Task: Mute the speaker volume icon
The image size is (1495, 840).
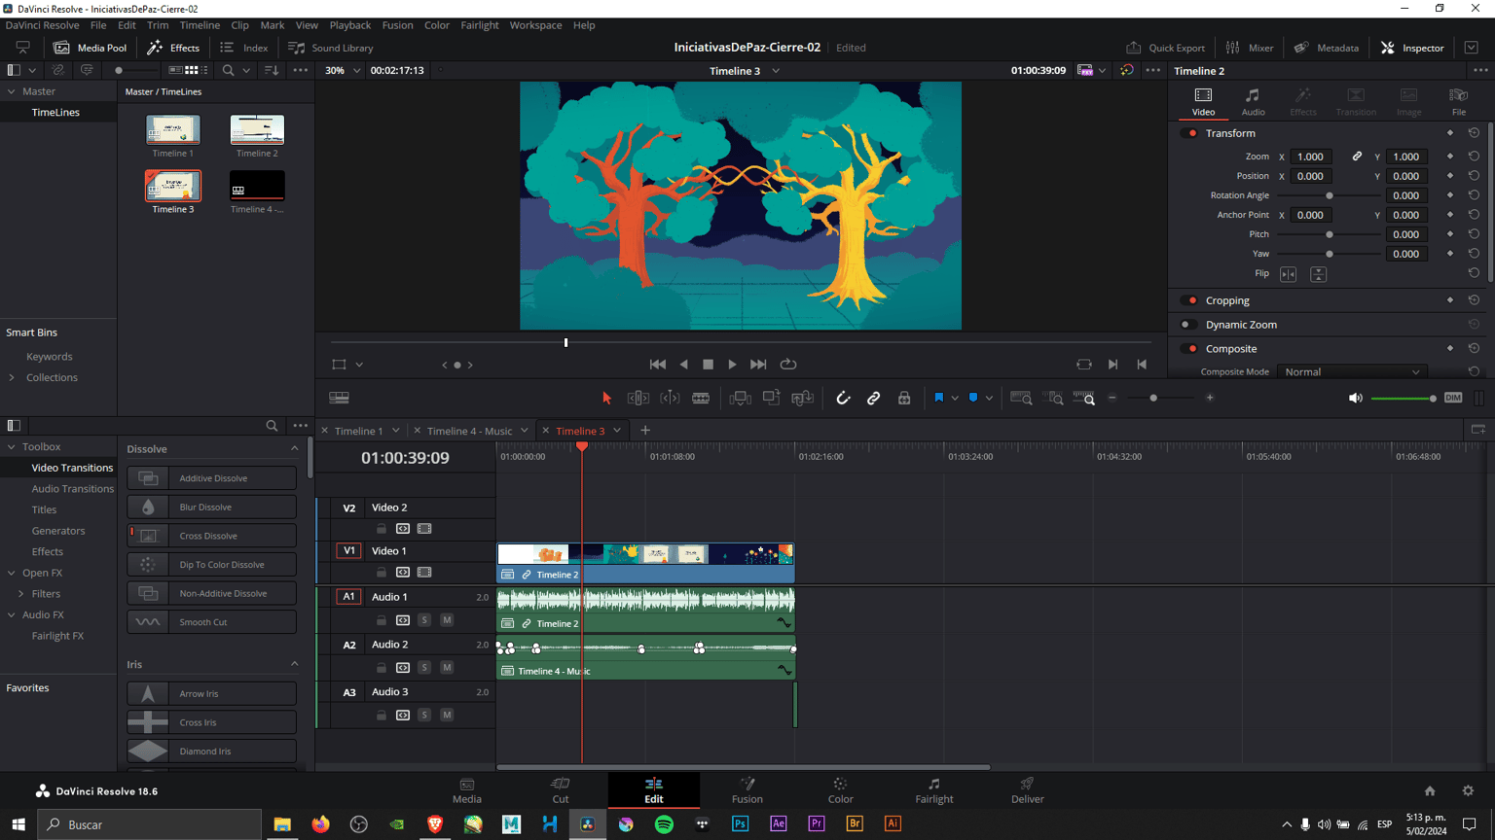Action: [1355, 398]
